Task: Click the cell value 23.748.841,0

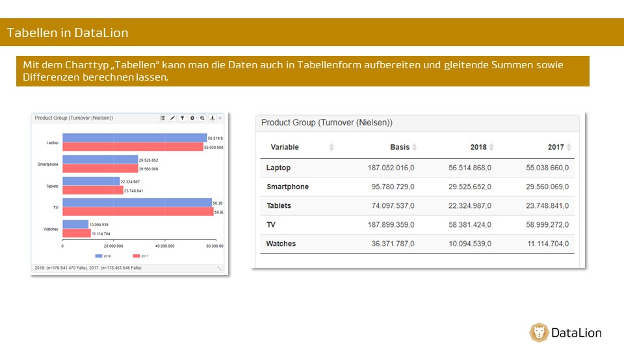Action: pyautogui.click(x=547, y=206)
